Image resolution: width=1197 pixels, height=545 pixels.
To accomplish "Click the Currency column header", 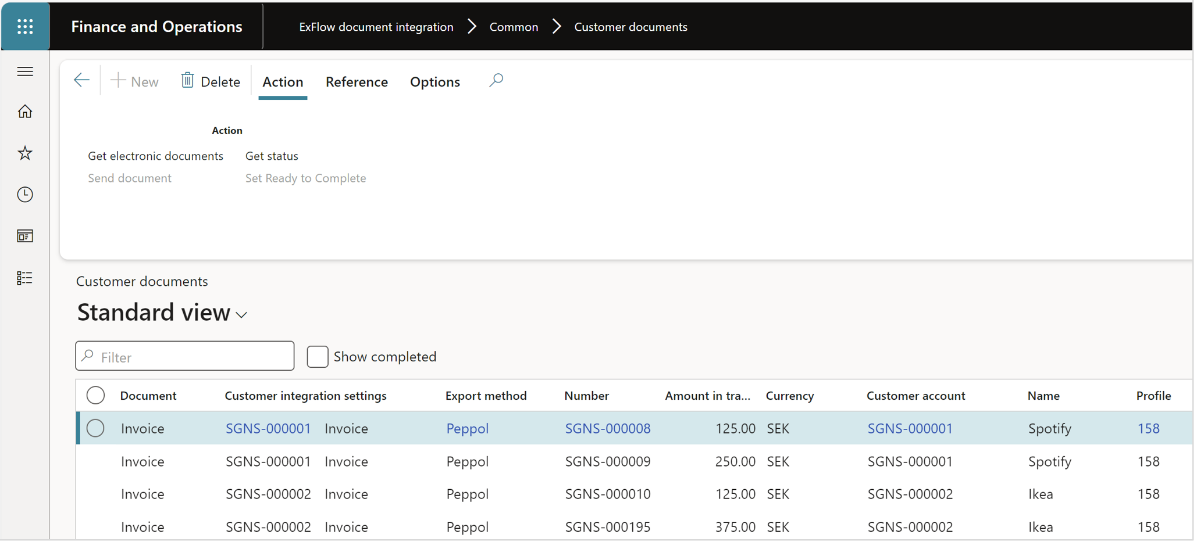I will pos(790,396).
